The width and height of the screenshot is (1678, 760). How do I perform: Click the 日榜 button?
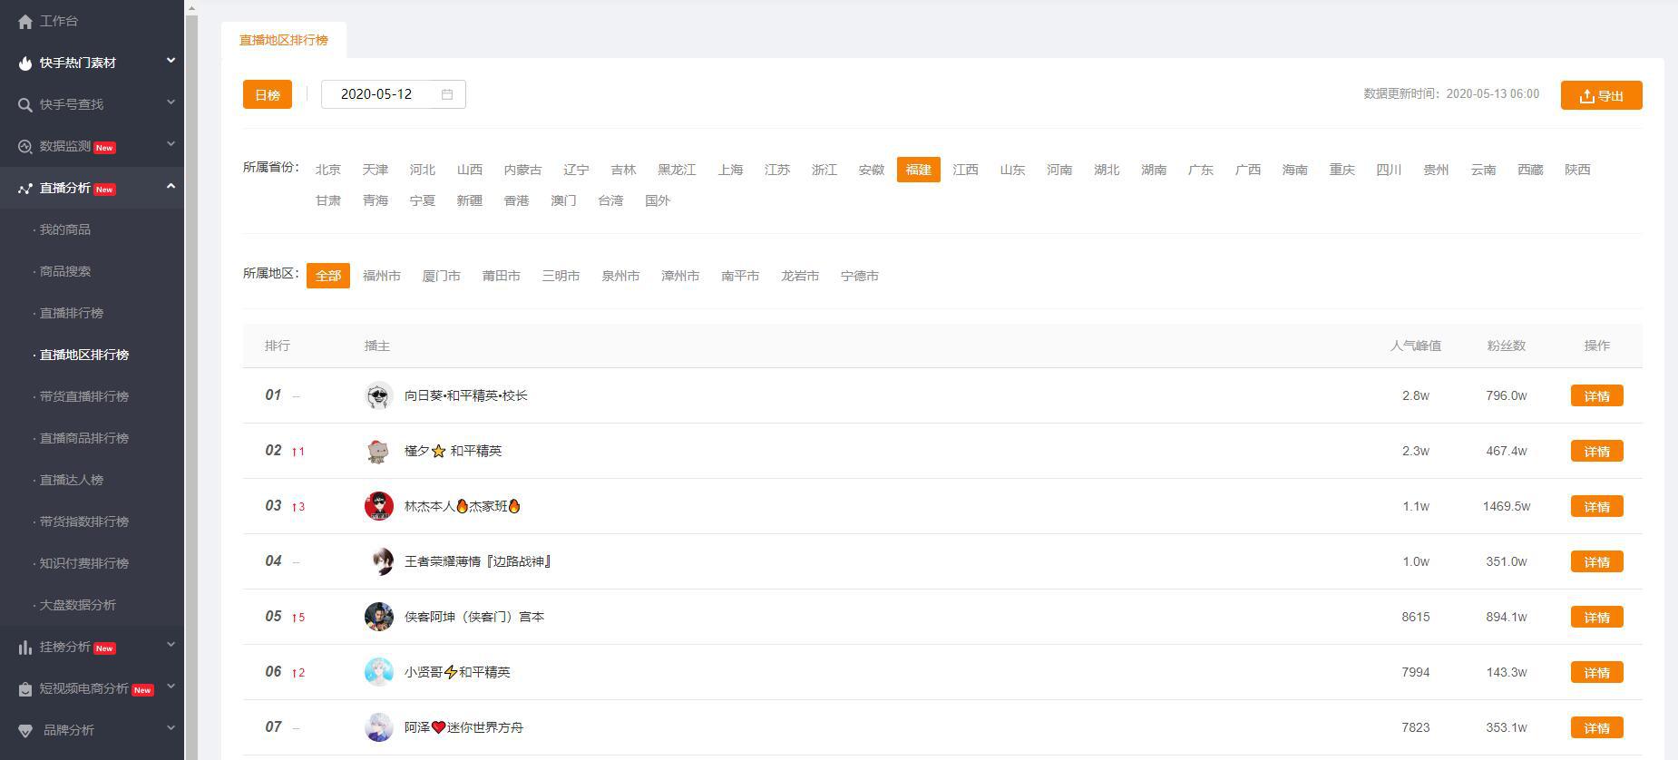coord(268,94)
